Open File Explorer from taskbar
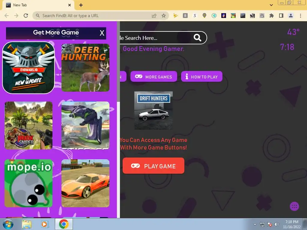Screen dimensions: 307x230 (x=27, y=224)
